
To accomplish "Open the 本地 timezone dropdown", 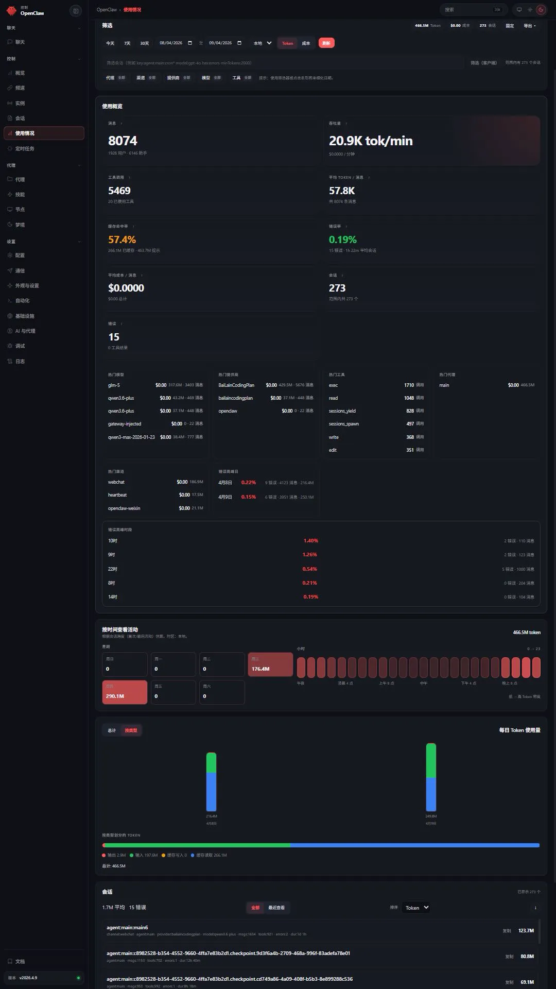I will 263,43.
